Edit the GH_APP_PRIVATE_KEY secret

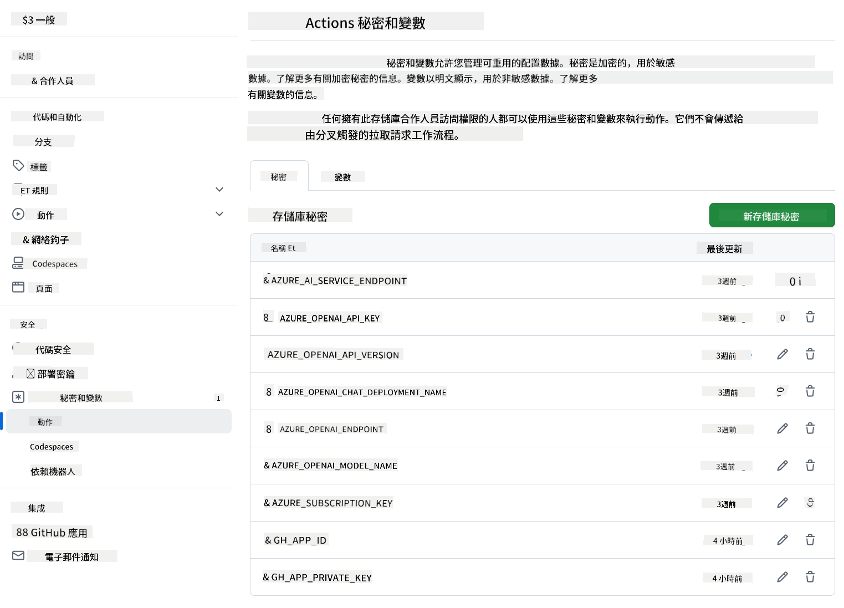tap(782, 577)
